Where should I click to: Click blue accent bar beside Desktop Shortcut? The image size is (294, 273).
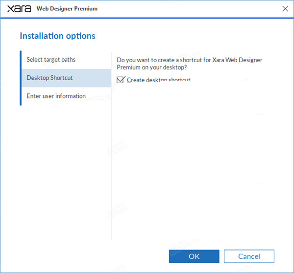pyautogui.click(x=21, y=78)
